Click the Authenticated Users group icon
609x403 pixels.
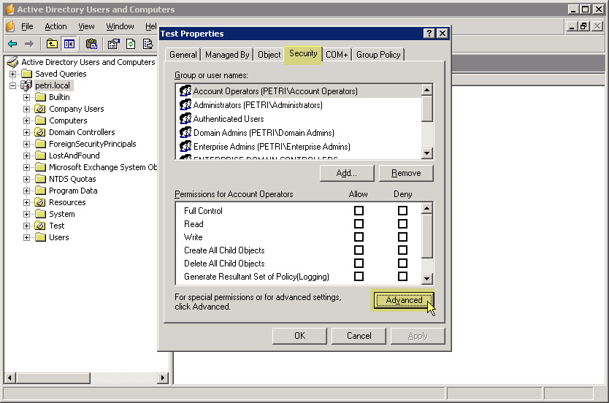pos(185,118)
